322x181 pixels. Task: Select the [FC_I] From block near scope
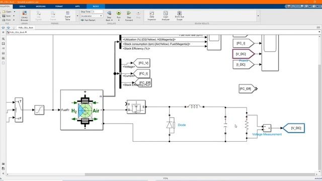(244, 43)
